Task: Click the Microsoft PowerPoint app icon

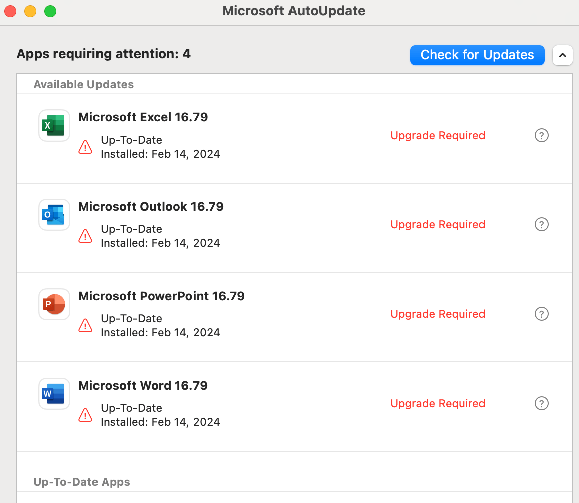Action: click(x=54, y=304)
